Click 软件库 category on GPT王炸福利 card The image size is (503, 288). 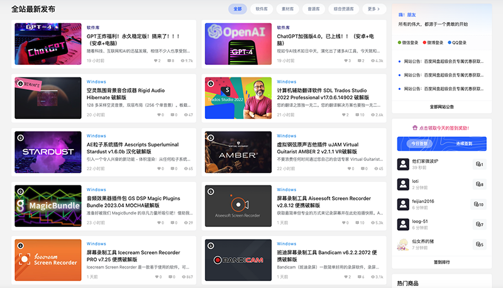[93, 28]
